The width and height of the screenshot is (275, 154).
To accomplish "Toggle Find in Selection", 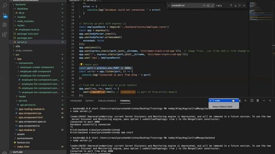I will click(240, 6).
